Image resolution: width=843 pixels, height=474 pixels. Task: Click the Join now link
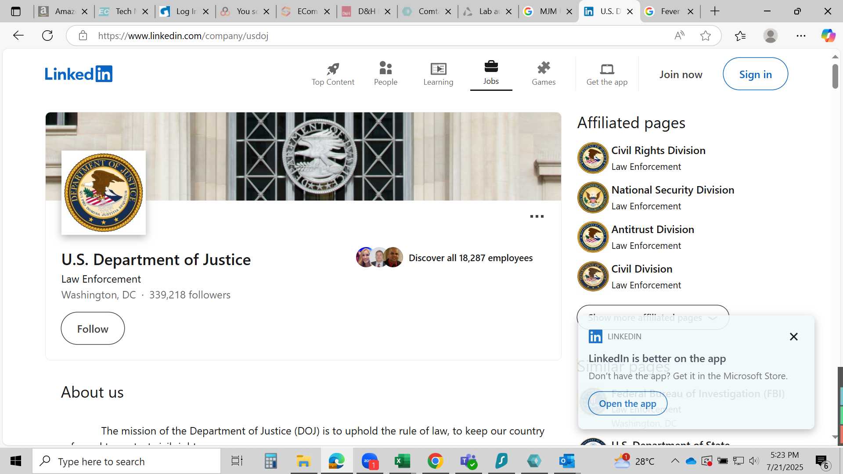pos(681,75)
